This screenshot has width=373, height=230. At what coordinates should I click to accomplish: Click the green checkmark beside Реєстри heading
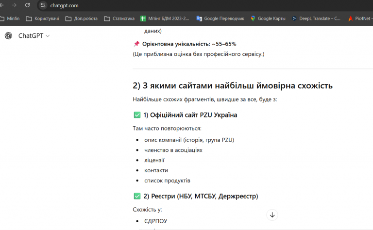(137, 196)
